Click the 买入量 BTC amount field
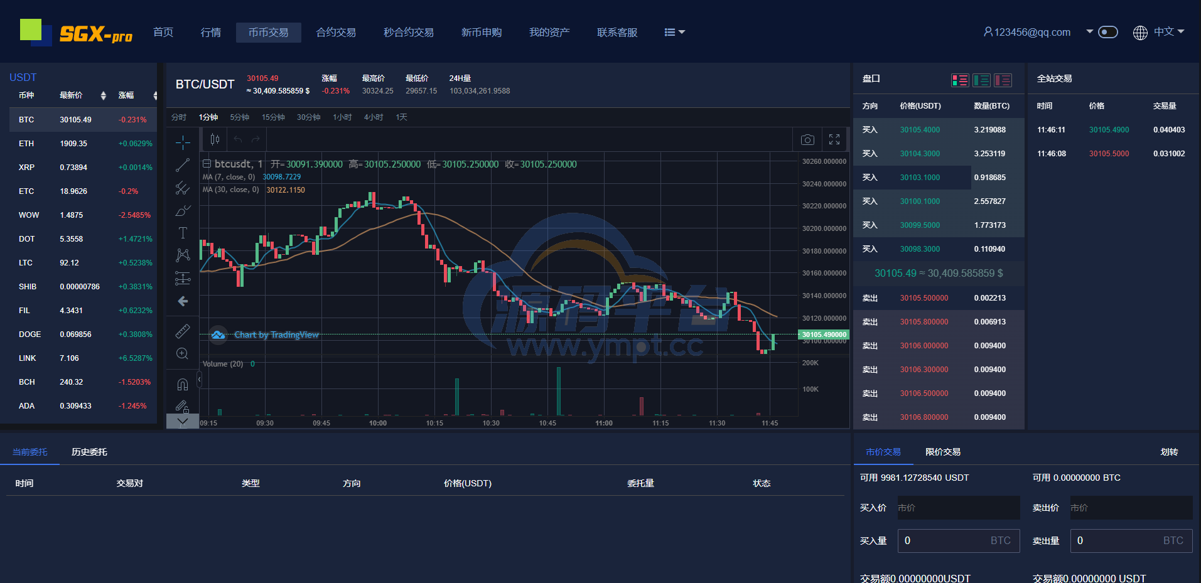The height and width of the screenshot is (583, 1201). click(x=959, y=540)
